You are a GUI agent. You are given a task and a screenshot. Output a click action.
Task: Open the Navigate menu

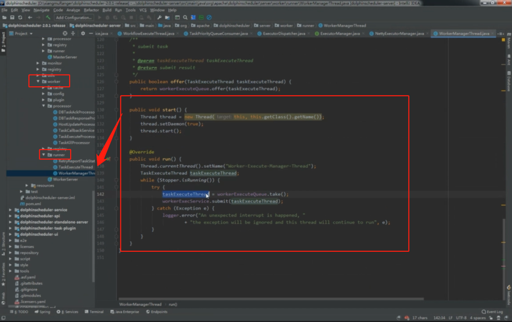pyautogui.click(x=41, y=10)
